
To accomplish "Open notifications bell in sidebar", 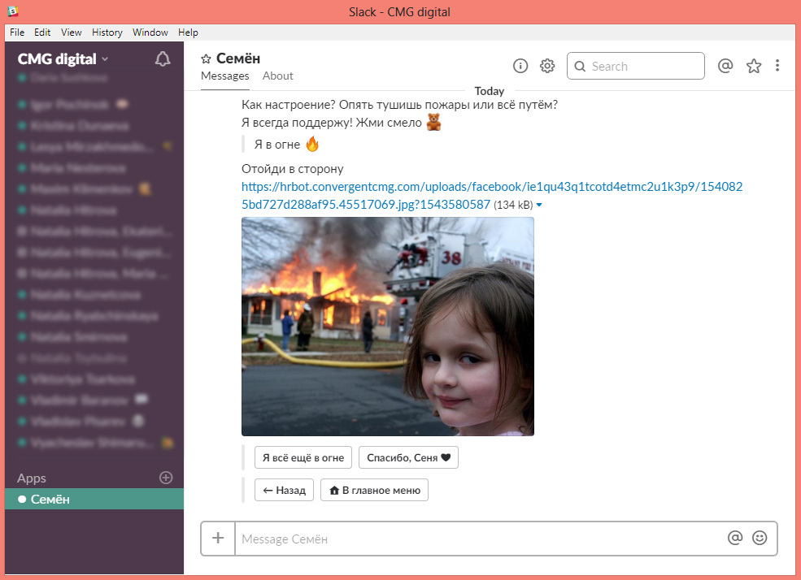I will coord(163,59).
